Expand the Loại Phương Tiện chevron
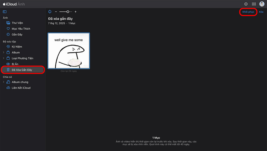 4,58
